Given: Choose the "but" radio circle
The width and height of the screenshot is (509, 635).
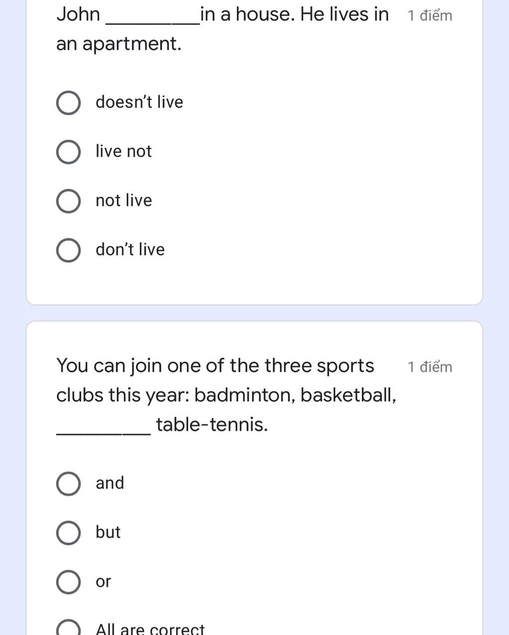Looking at the screenshot, I should coord(69,533).
